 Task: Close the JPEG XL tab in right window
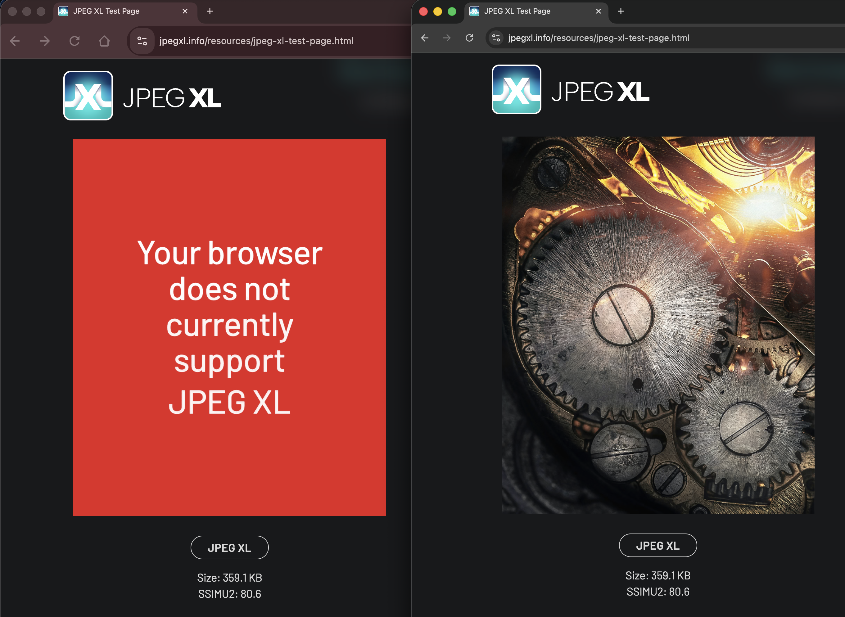pyautogui.click(x=599, y=11)
